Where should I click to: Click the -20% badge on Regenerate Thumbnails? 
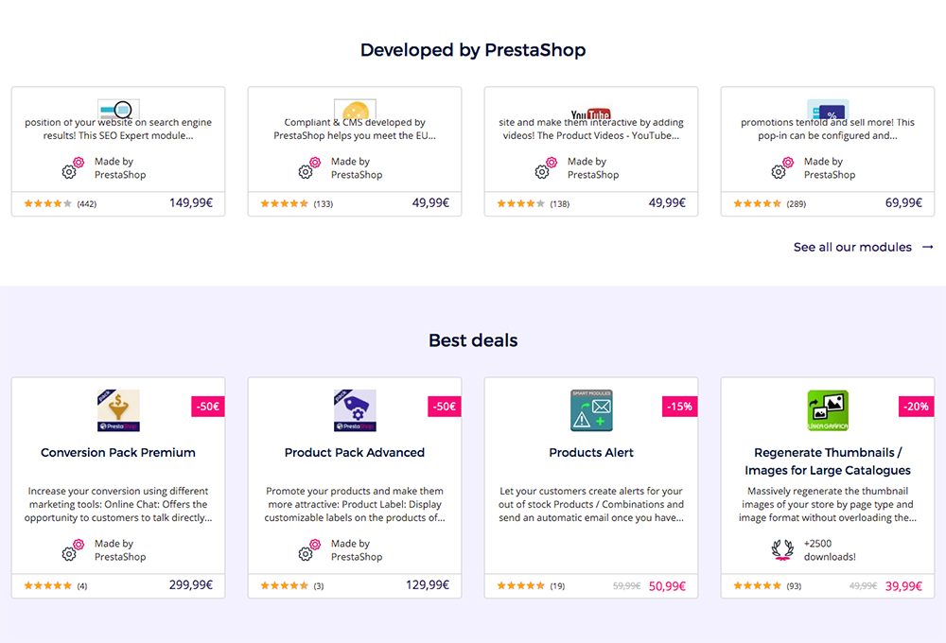[917, 407]
